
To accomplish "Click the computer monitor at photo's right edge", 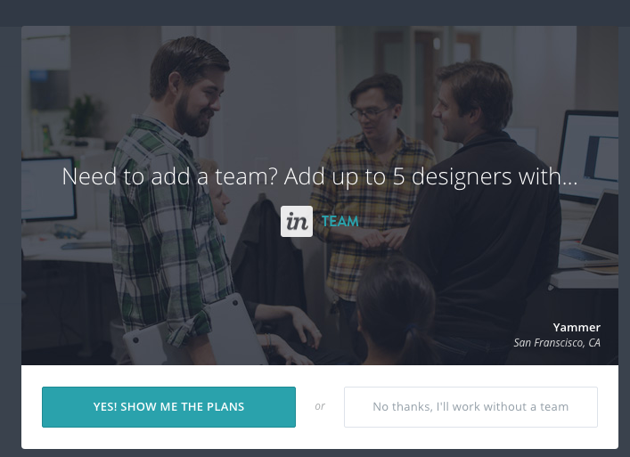I will pyautogui.click(x=589, y=155).
